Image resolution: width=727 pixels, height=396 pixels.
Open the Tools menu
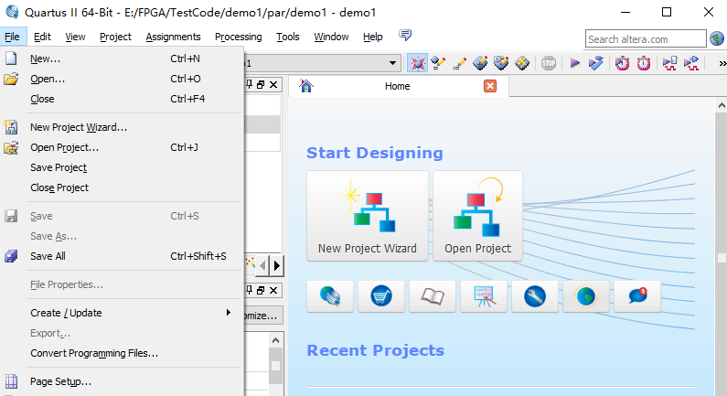287,37
